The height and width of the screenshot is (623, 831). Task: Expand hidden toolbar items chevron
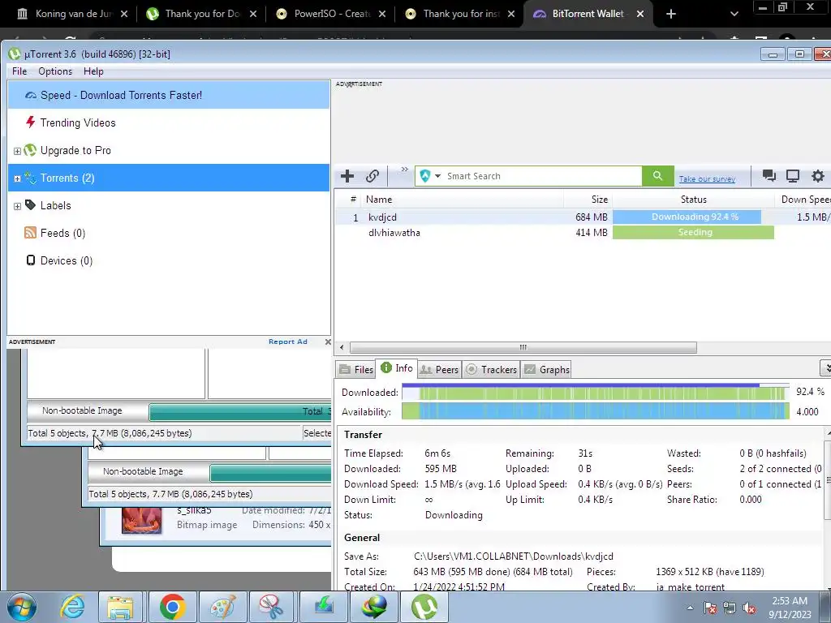404,170
